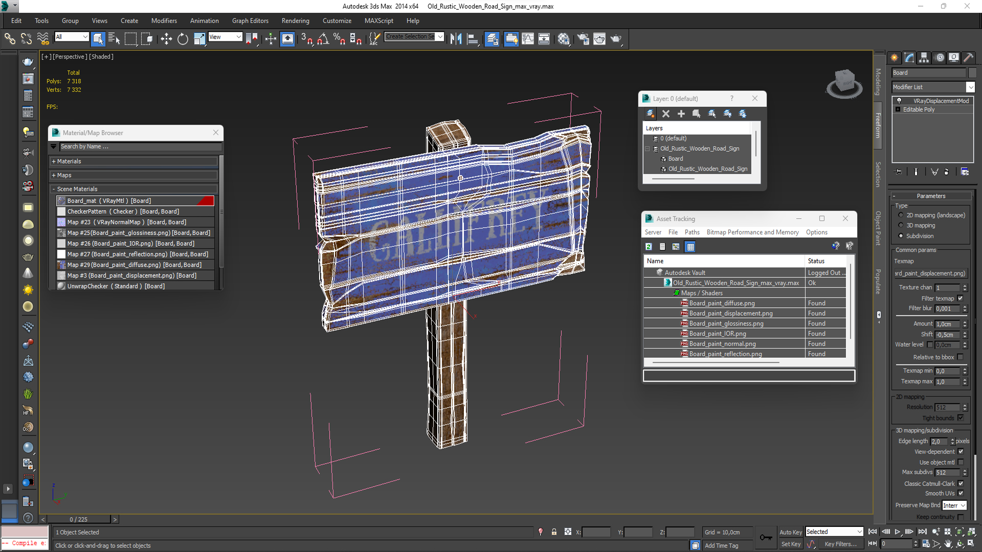Expand Editable Poly plus sign in stack
Image resolution: width=982 pixels, height=552 pixels.
coord(898,109)
